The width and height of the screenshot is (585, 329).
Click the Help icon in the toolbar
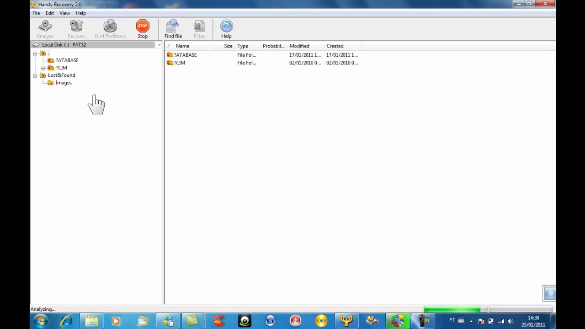coord(226,29)
